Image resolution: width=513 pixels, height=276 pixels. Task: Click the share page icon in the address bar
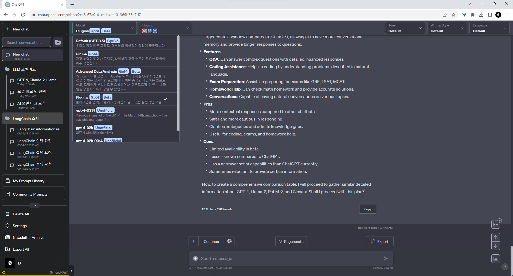coord(445,15)
